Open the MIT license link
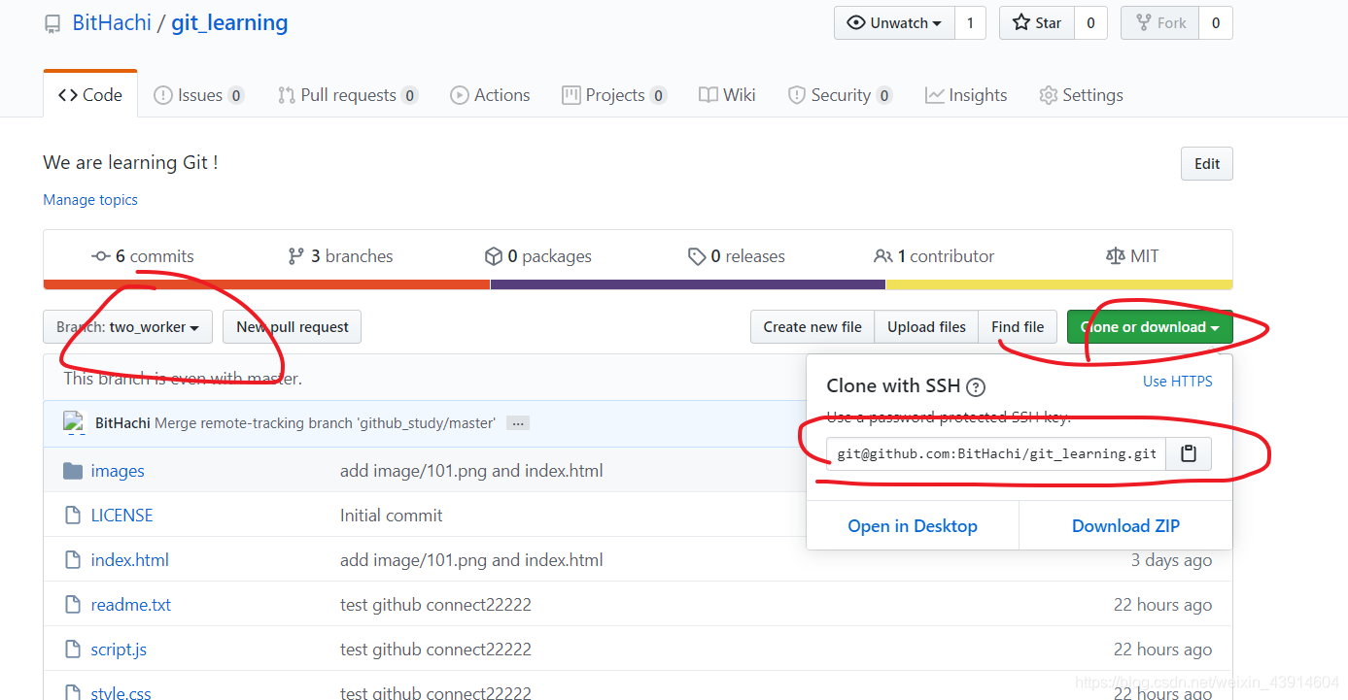Image resolution: width=1348 pixels, height=700 pixels. click(x=1132, y=256)
